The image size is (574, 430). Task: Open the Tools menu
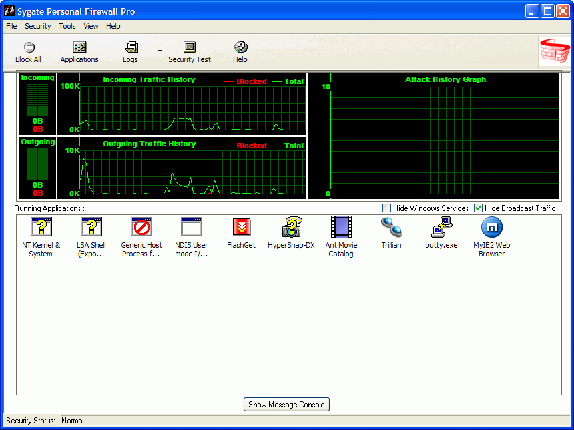point(67,26)
